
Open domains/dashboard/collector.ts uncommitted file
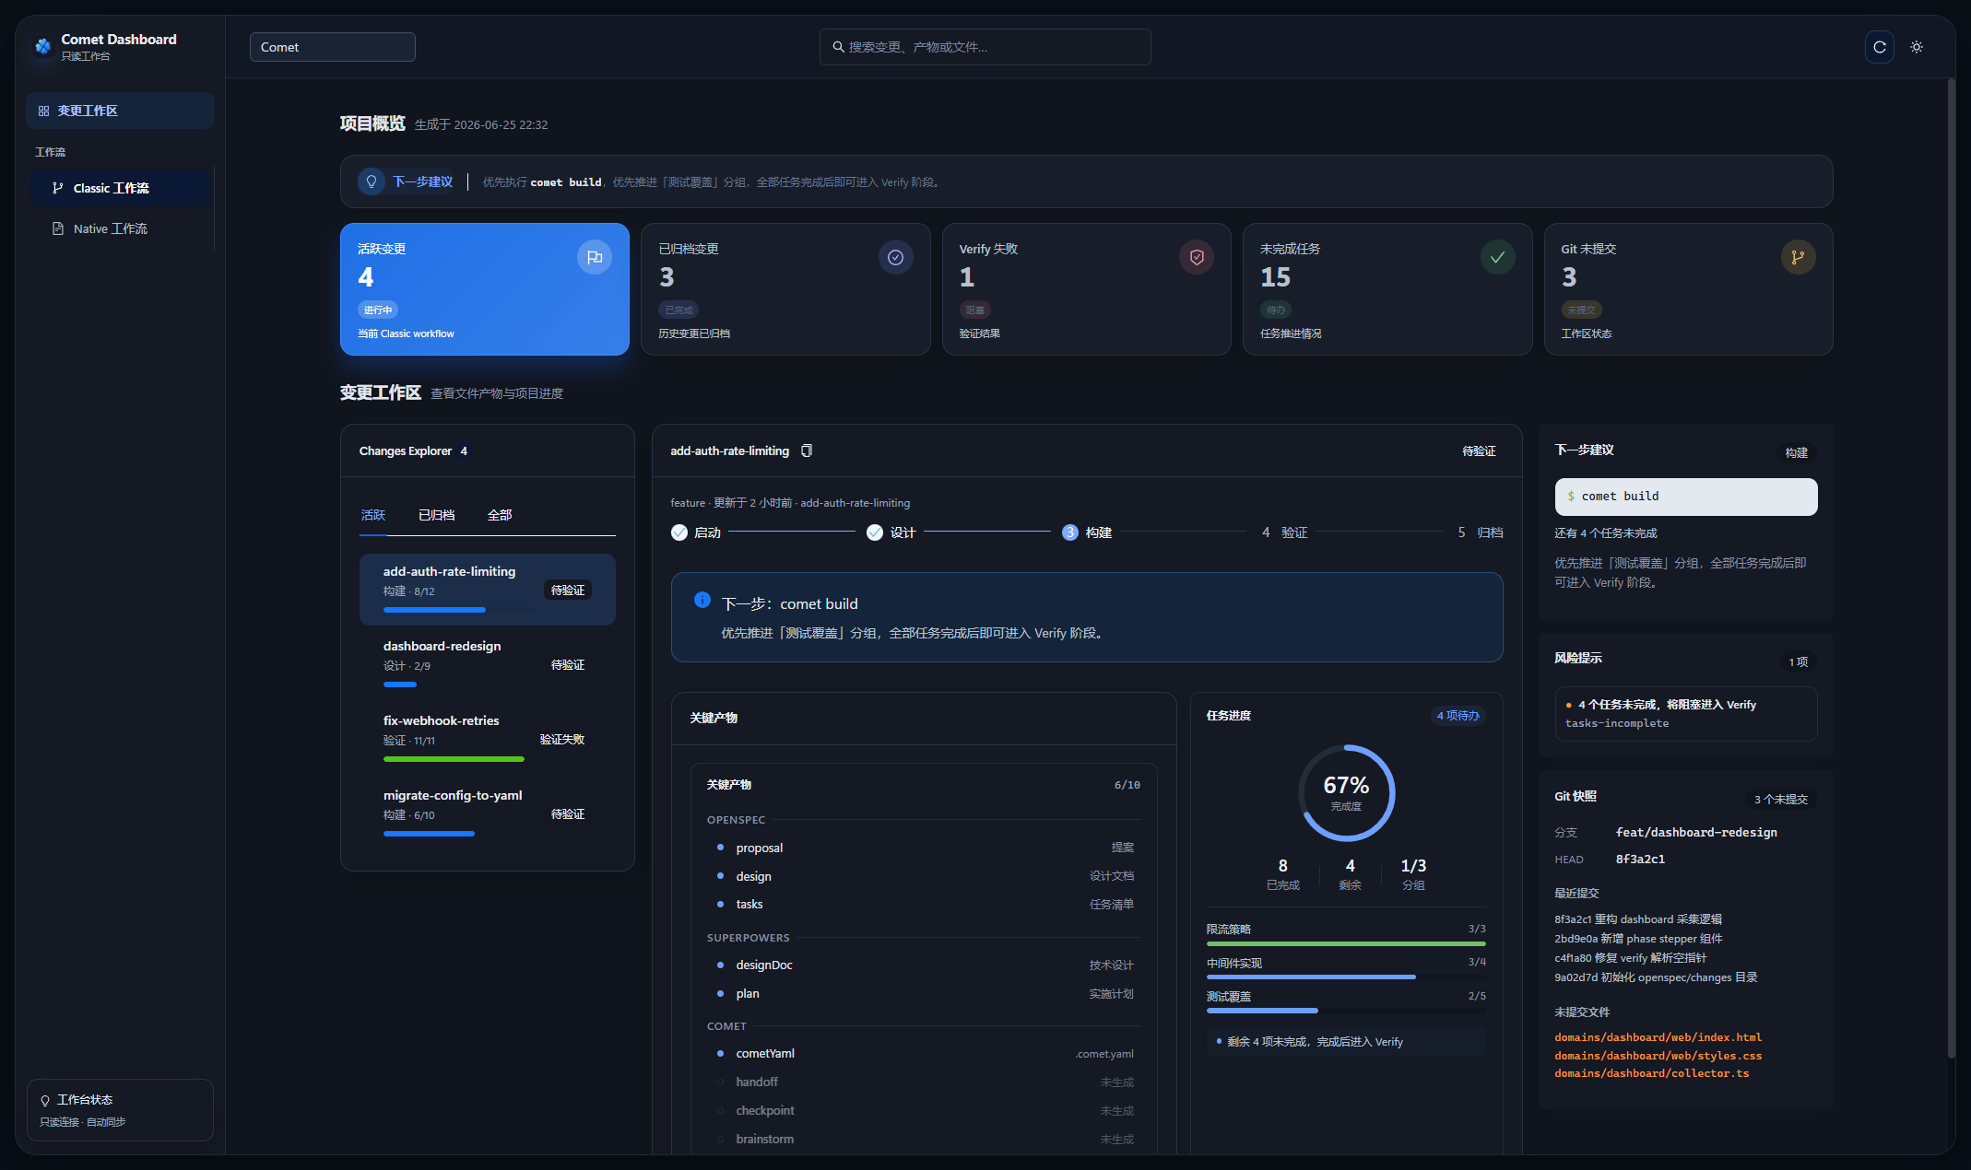[x=1651, y=1073]
